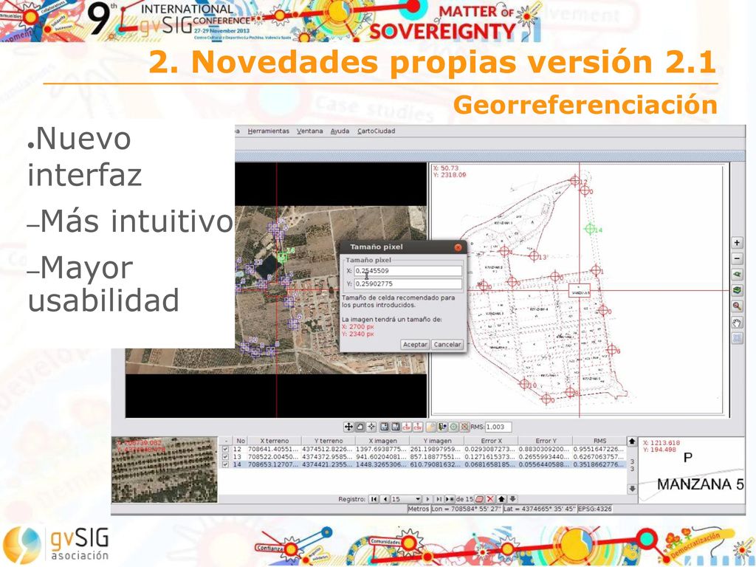Viewport: 756px width, 567px height.
Task: Click the 'RMS' table column header
Action: point(599,441)
